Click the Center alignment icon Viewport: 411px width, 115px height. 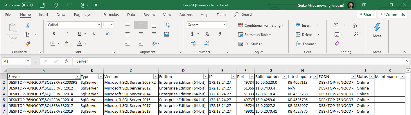(141, 34)
